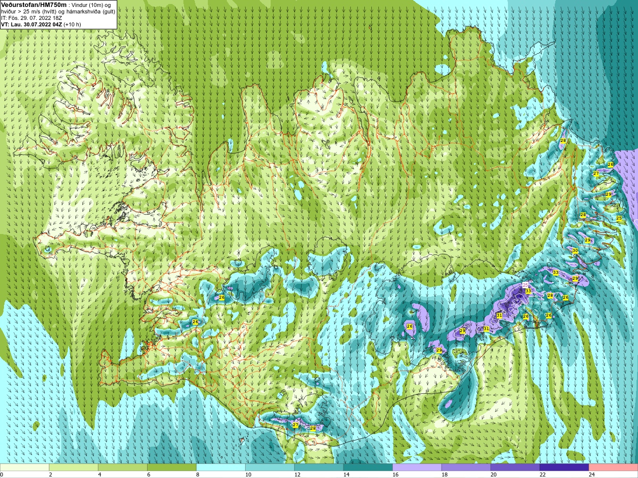
Task: Click the legend scale value 18
Action: click(x=445, y=475)
